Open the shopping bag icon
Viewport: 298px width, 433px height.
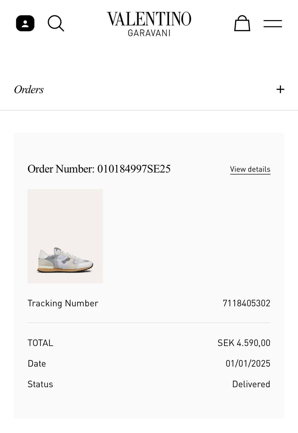(242, 24)
